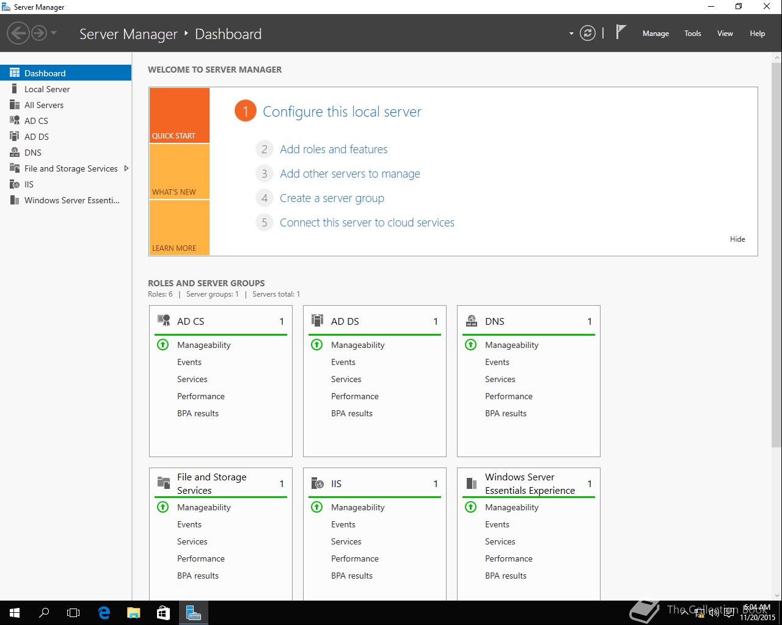Open File and Storage Services in sidebar
The width and height of the screenshot is (782, 625).
(x=66, y=168)
